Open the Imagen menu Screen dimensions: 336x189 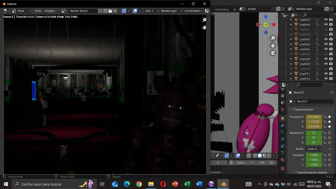49,11
